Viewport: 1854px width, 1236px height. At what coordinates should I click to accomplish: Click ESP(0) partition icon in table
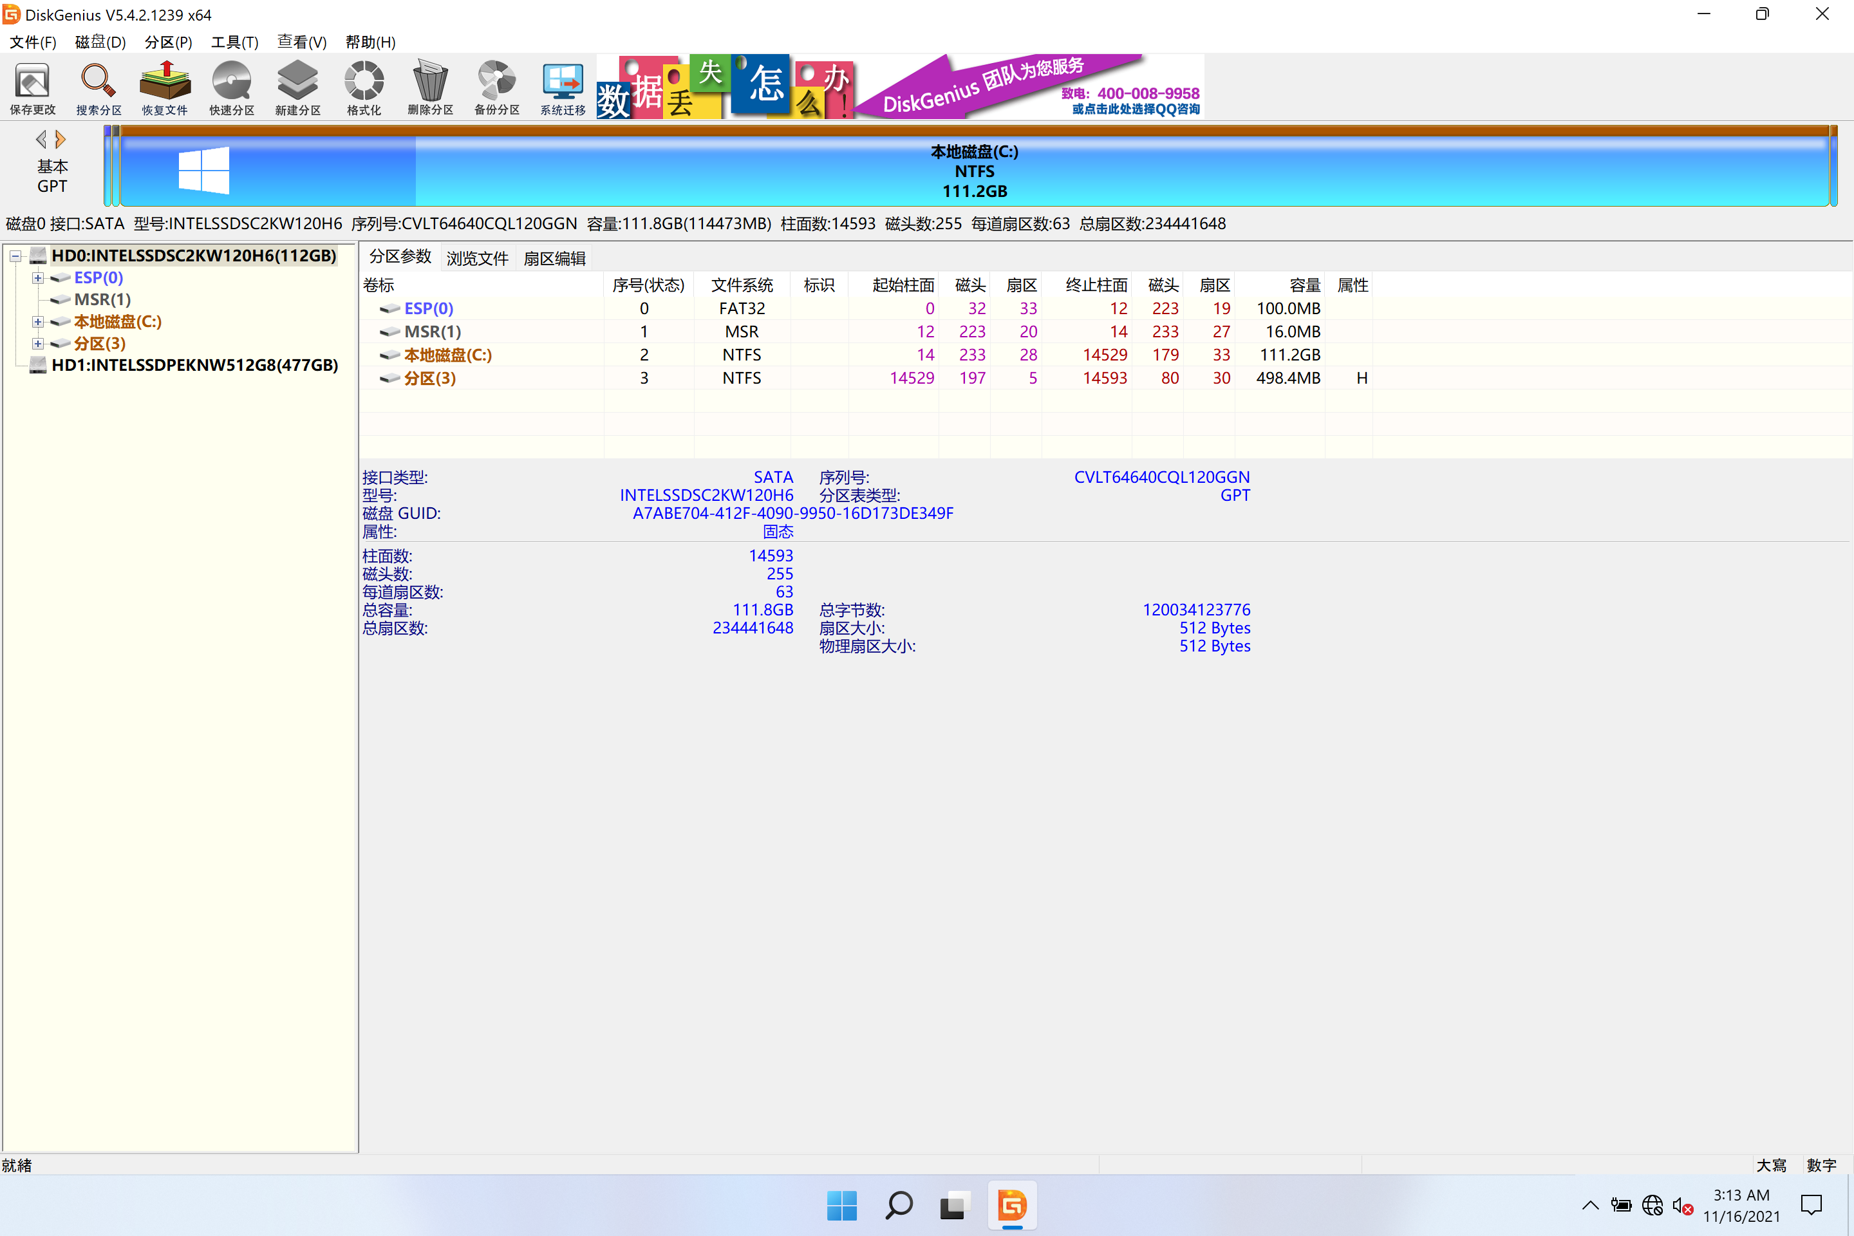coord(389,308)
